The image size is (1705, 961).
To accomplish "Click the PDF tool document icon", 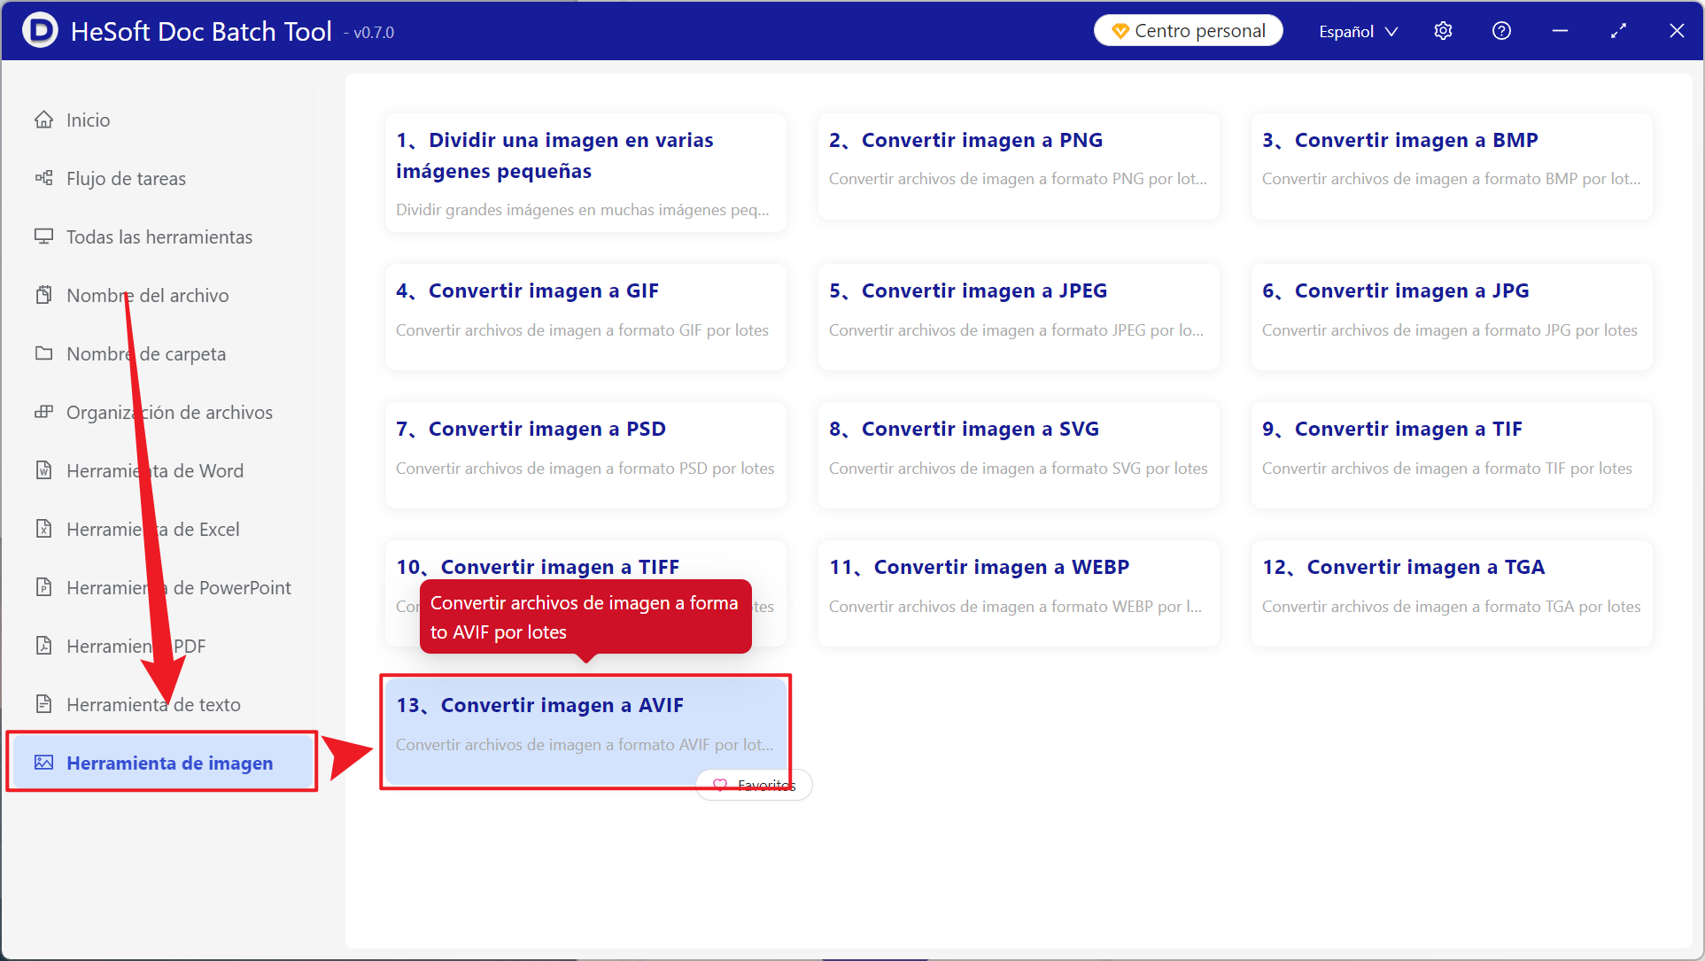I will 43,646.
